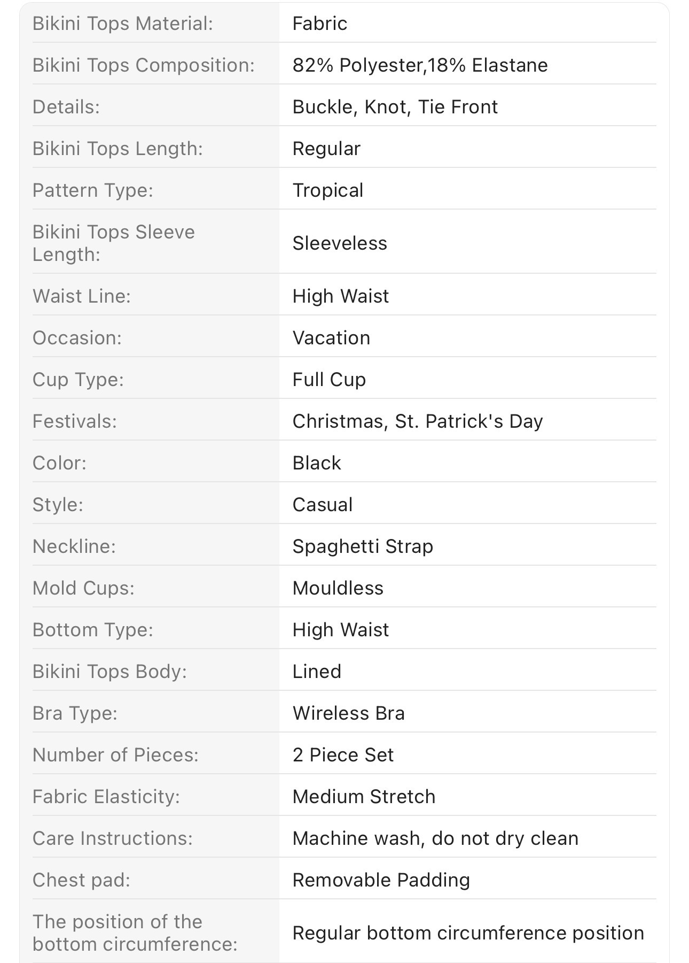
Task: Click the Spaghetti Strap neckline value
Action: [363, 546]
